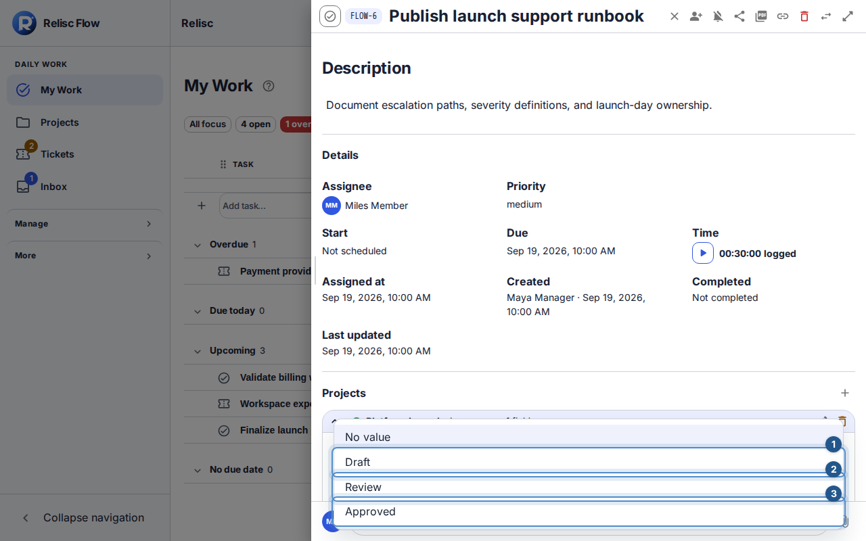This screenshot has width=866, height=541.
Task: Select the 'All focus' filter chip
Action: (208, 124)
